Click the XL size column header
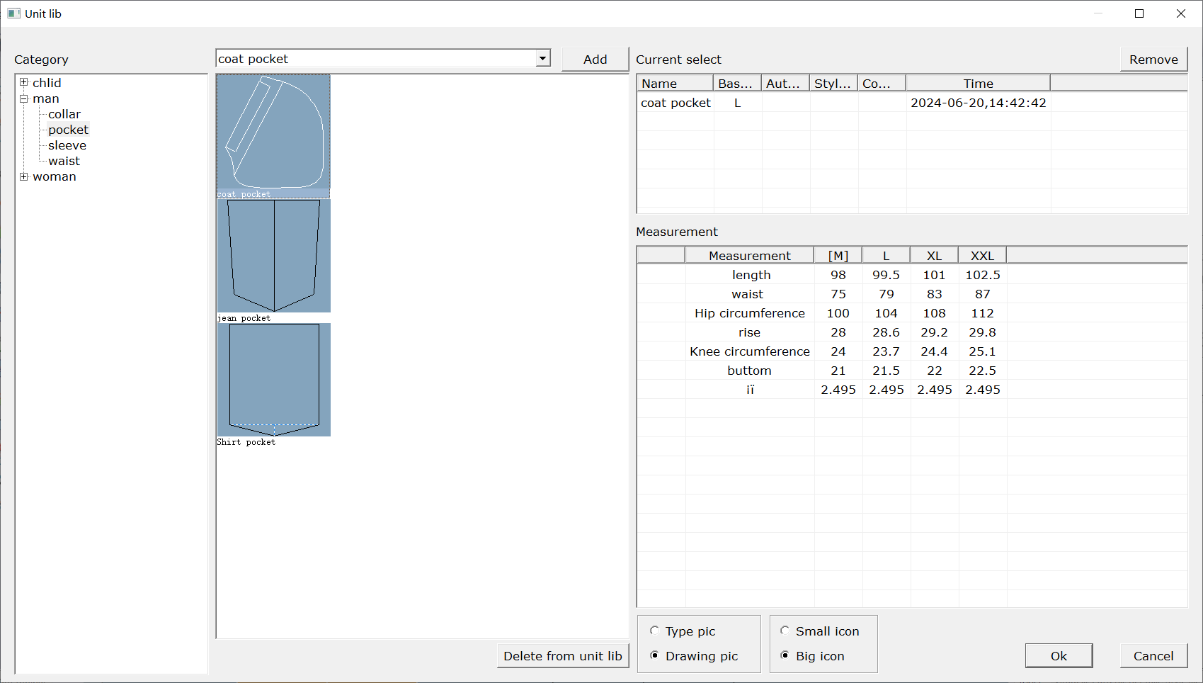This screenshot has height=683, width=1203. click(x=934, y=256)
